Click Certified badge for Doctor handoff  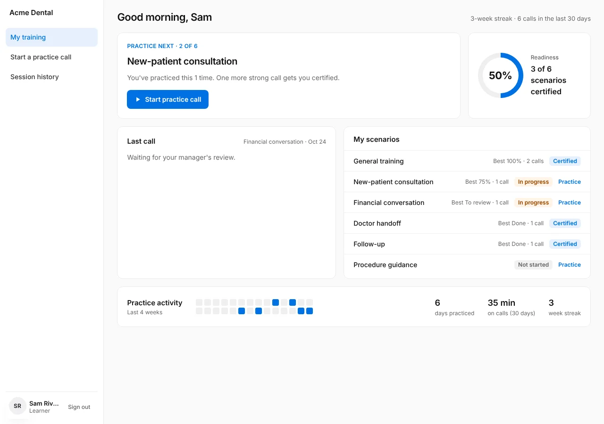(565, 223)
